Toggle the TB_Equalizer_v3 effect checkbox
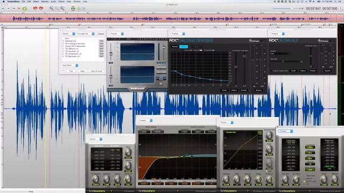The width and height of the screenshot is (344, 193). click(x=63, y=51)
